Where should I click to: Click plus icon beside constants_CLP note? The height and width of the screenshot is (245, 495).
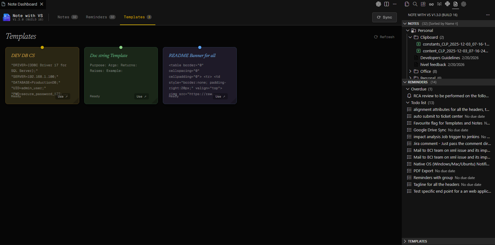coord(419,44)
